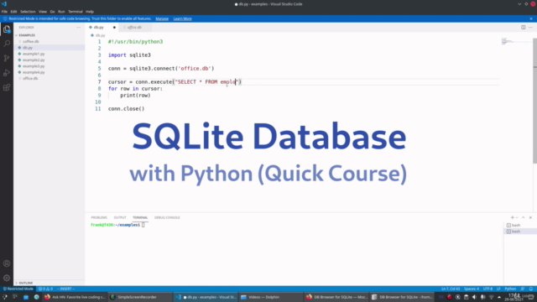537x302 pixels.
Task: Click the errors and warnings status indicator
Action: (45, 289)
